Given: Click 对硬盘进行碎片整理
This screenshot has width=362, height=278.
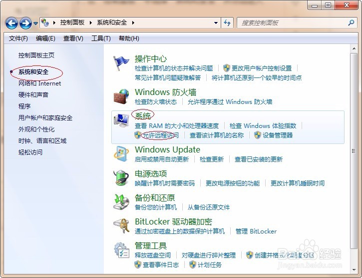Looking at the screenshot, I should (x=209, y=255).
